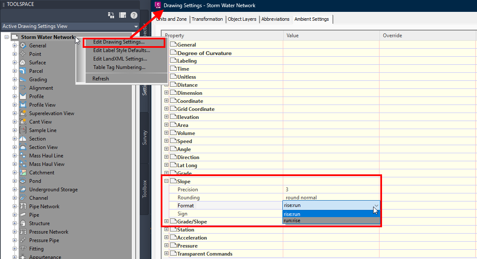This screenshot has width=477, height=259.
Task: Click the Channel icon in tree
Action: [23, 198]
